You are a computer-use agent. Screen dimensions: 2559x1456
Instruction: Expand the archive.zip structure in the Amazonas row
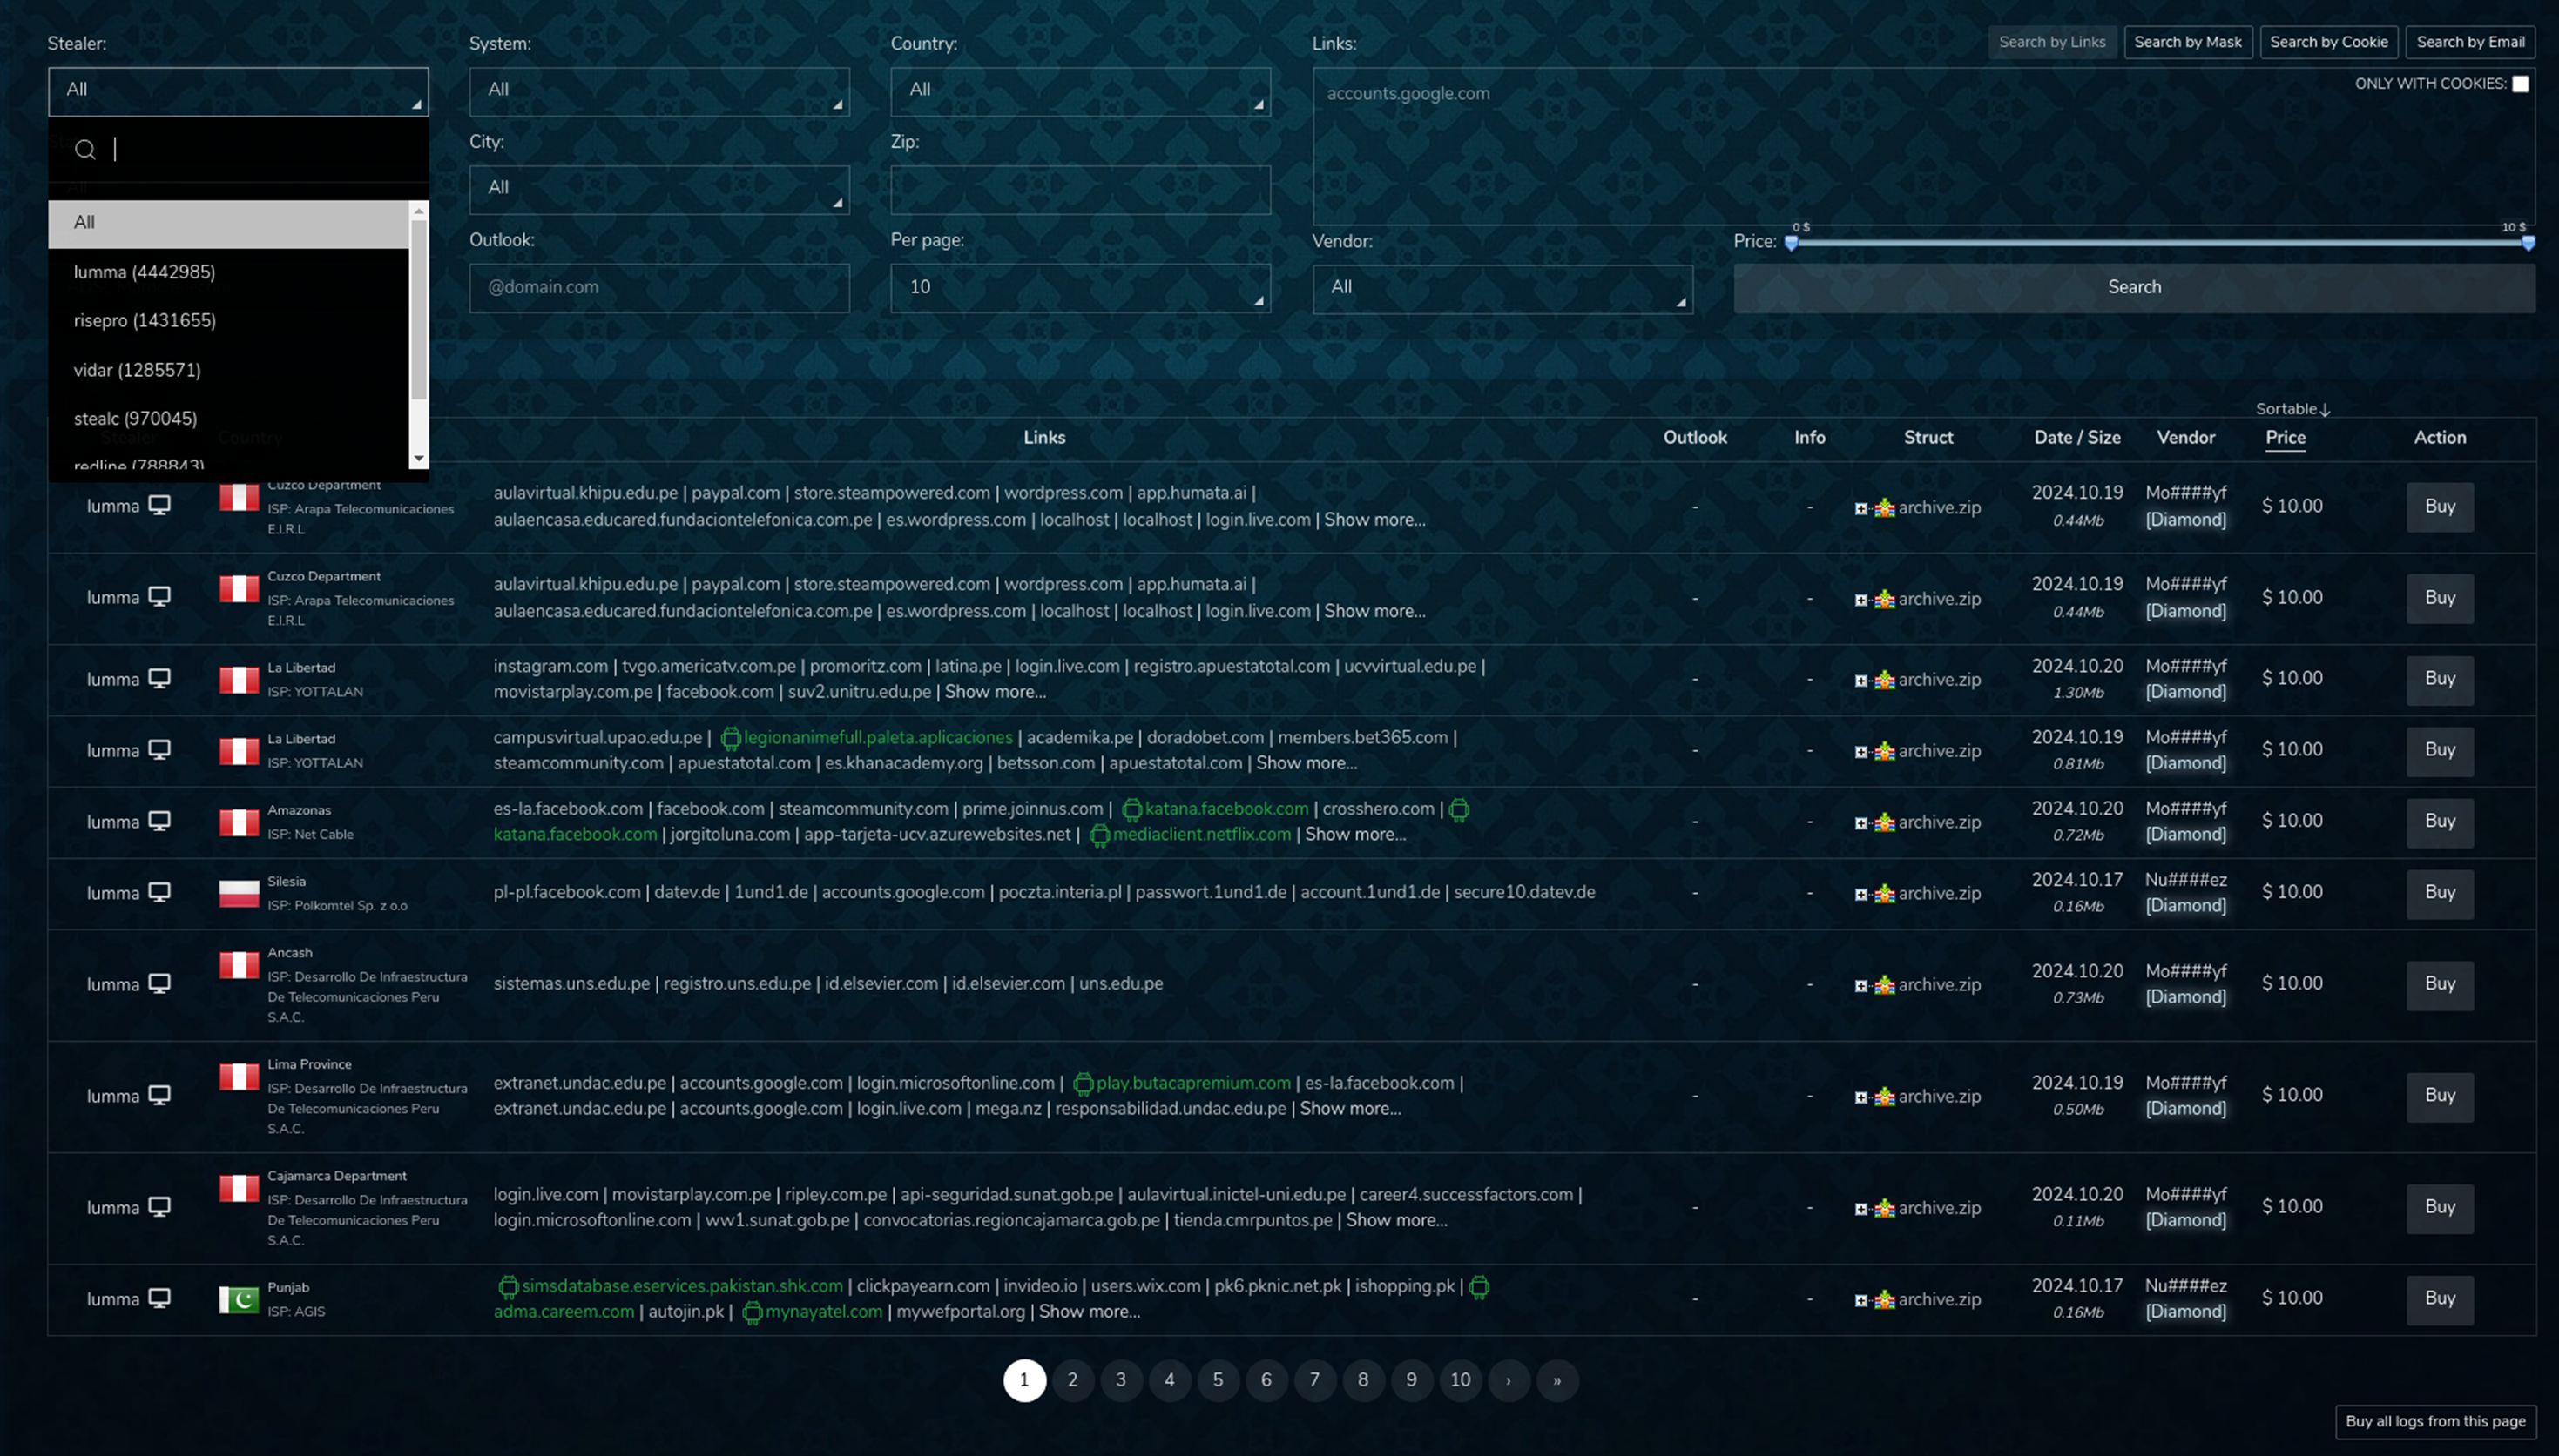[x=1860, y=823]
